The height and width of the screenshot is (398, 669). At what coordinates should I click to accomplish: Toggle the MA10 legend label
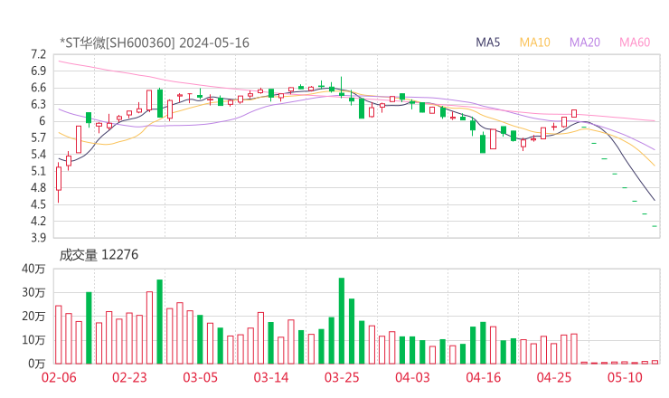(x=535, y=43)
